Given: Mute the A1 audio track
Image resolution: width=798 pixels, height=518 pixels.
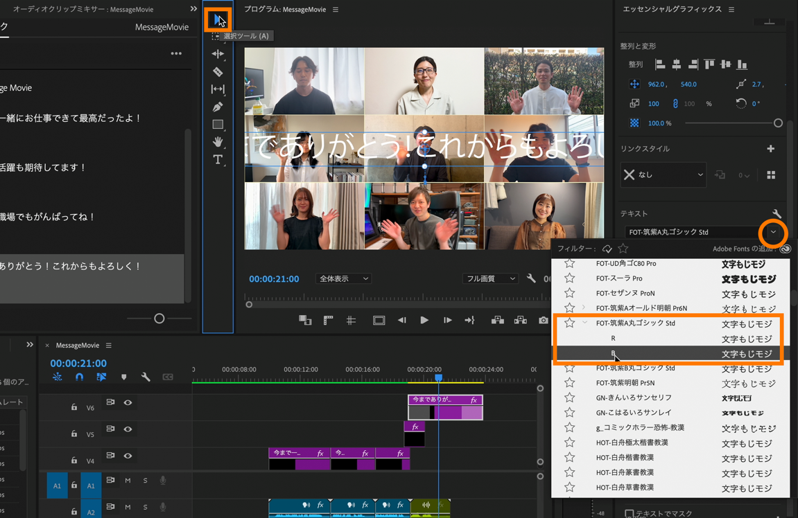Looking at the screenshot, I should point(128,481).
